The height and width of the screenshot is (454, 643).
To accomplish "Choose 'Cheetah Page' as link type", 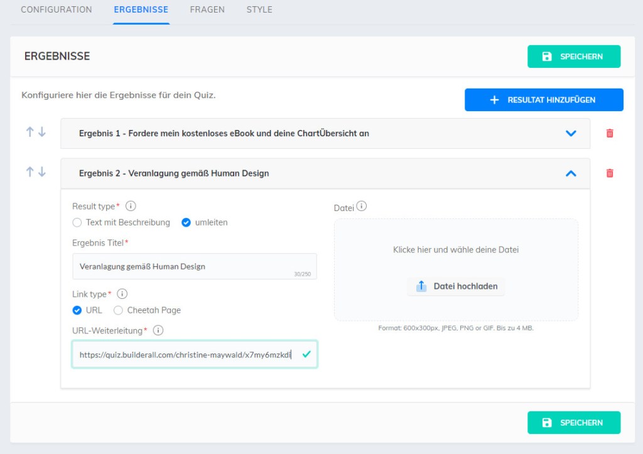I will coord(118,310).
